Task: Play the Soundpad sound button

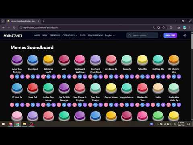Action: click(x=33, y=60)
